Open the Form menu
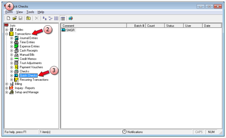 click(x=9, y=12)
